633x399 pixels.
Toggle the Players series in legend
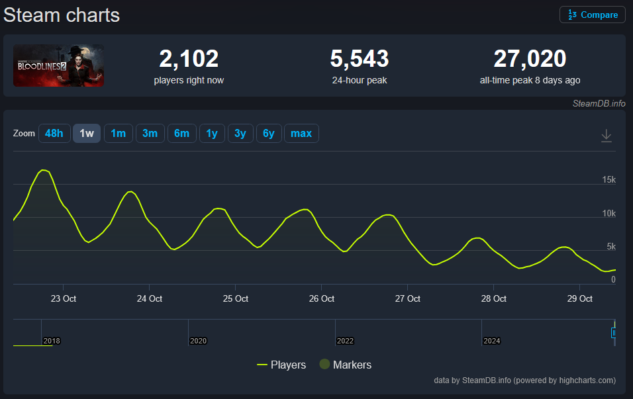pyautogui.click(x=281, y=365)
